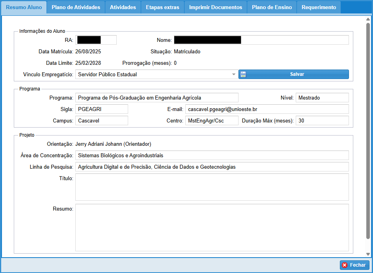Viewport: 373px width, 273px height.
Task: Click inside the Título text area
Action: (212, 187)
